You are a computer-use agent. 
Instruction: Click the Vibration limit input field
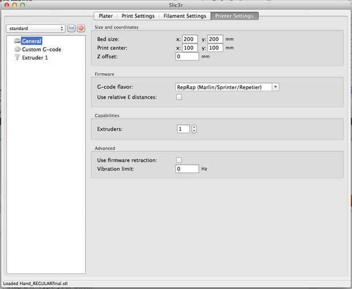187,169
